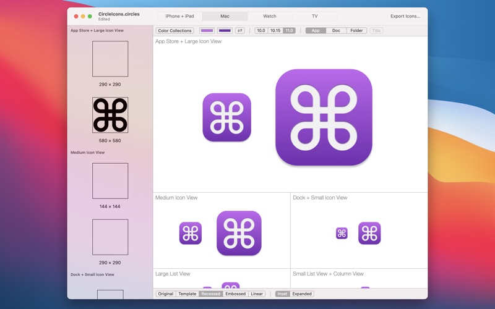Click the Small List View + Column View label
The image size is (495, 309).
tap(329, 274)
